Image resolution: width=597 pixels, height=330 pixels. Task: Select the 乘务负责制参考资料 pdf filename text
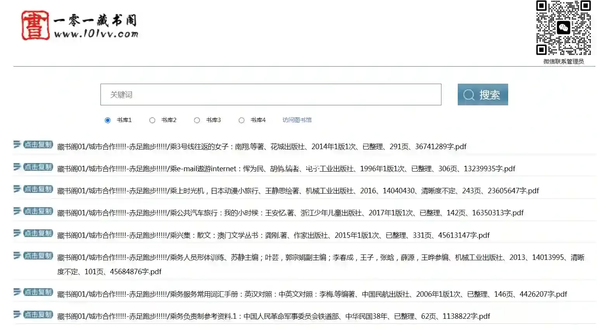point(273,316)
